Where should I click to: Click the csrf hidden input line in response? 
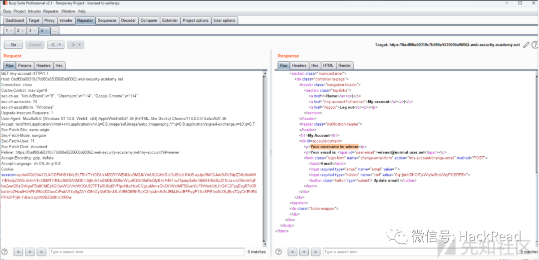pyautogui.click(x=390, y=175)
